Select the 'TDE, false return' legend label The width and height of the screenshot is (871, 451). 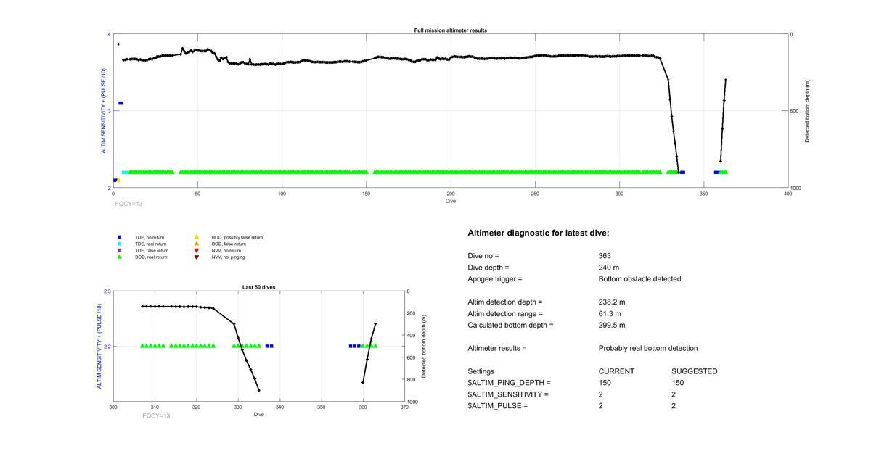152,250
